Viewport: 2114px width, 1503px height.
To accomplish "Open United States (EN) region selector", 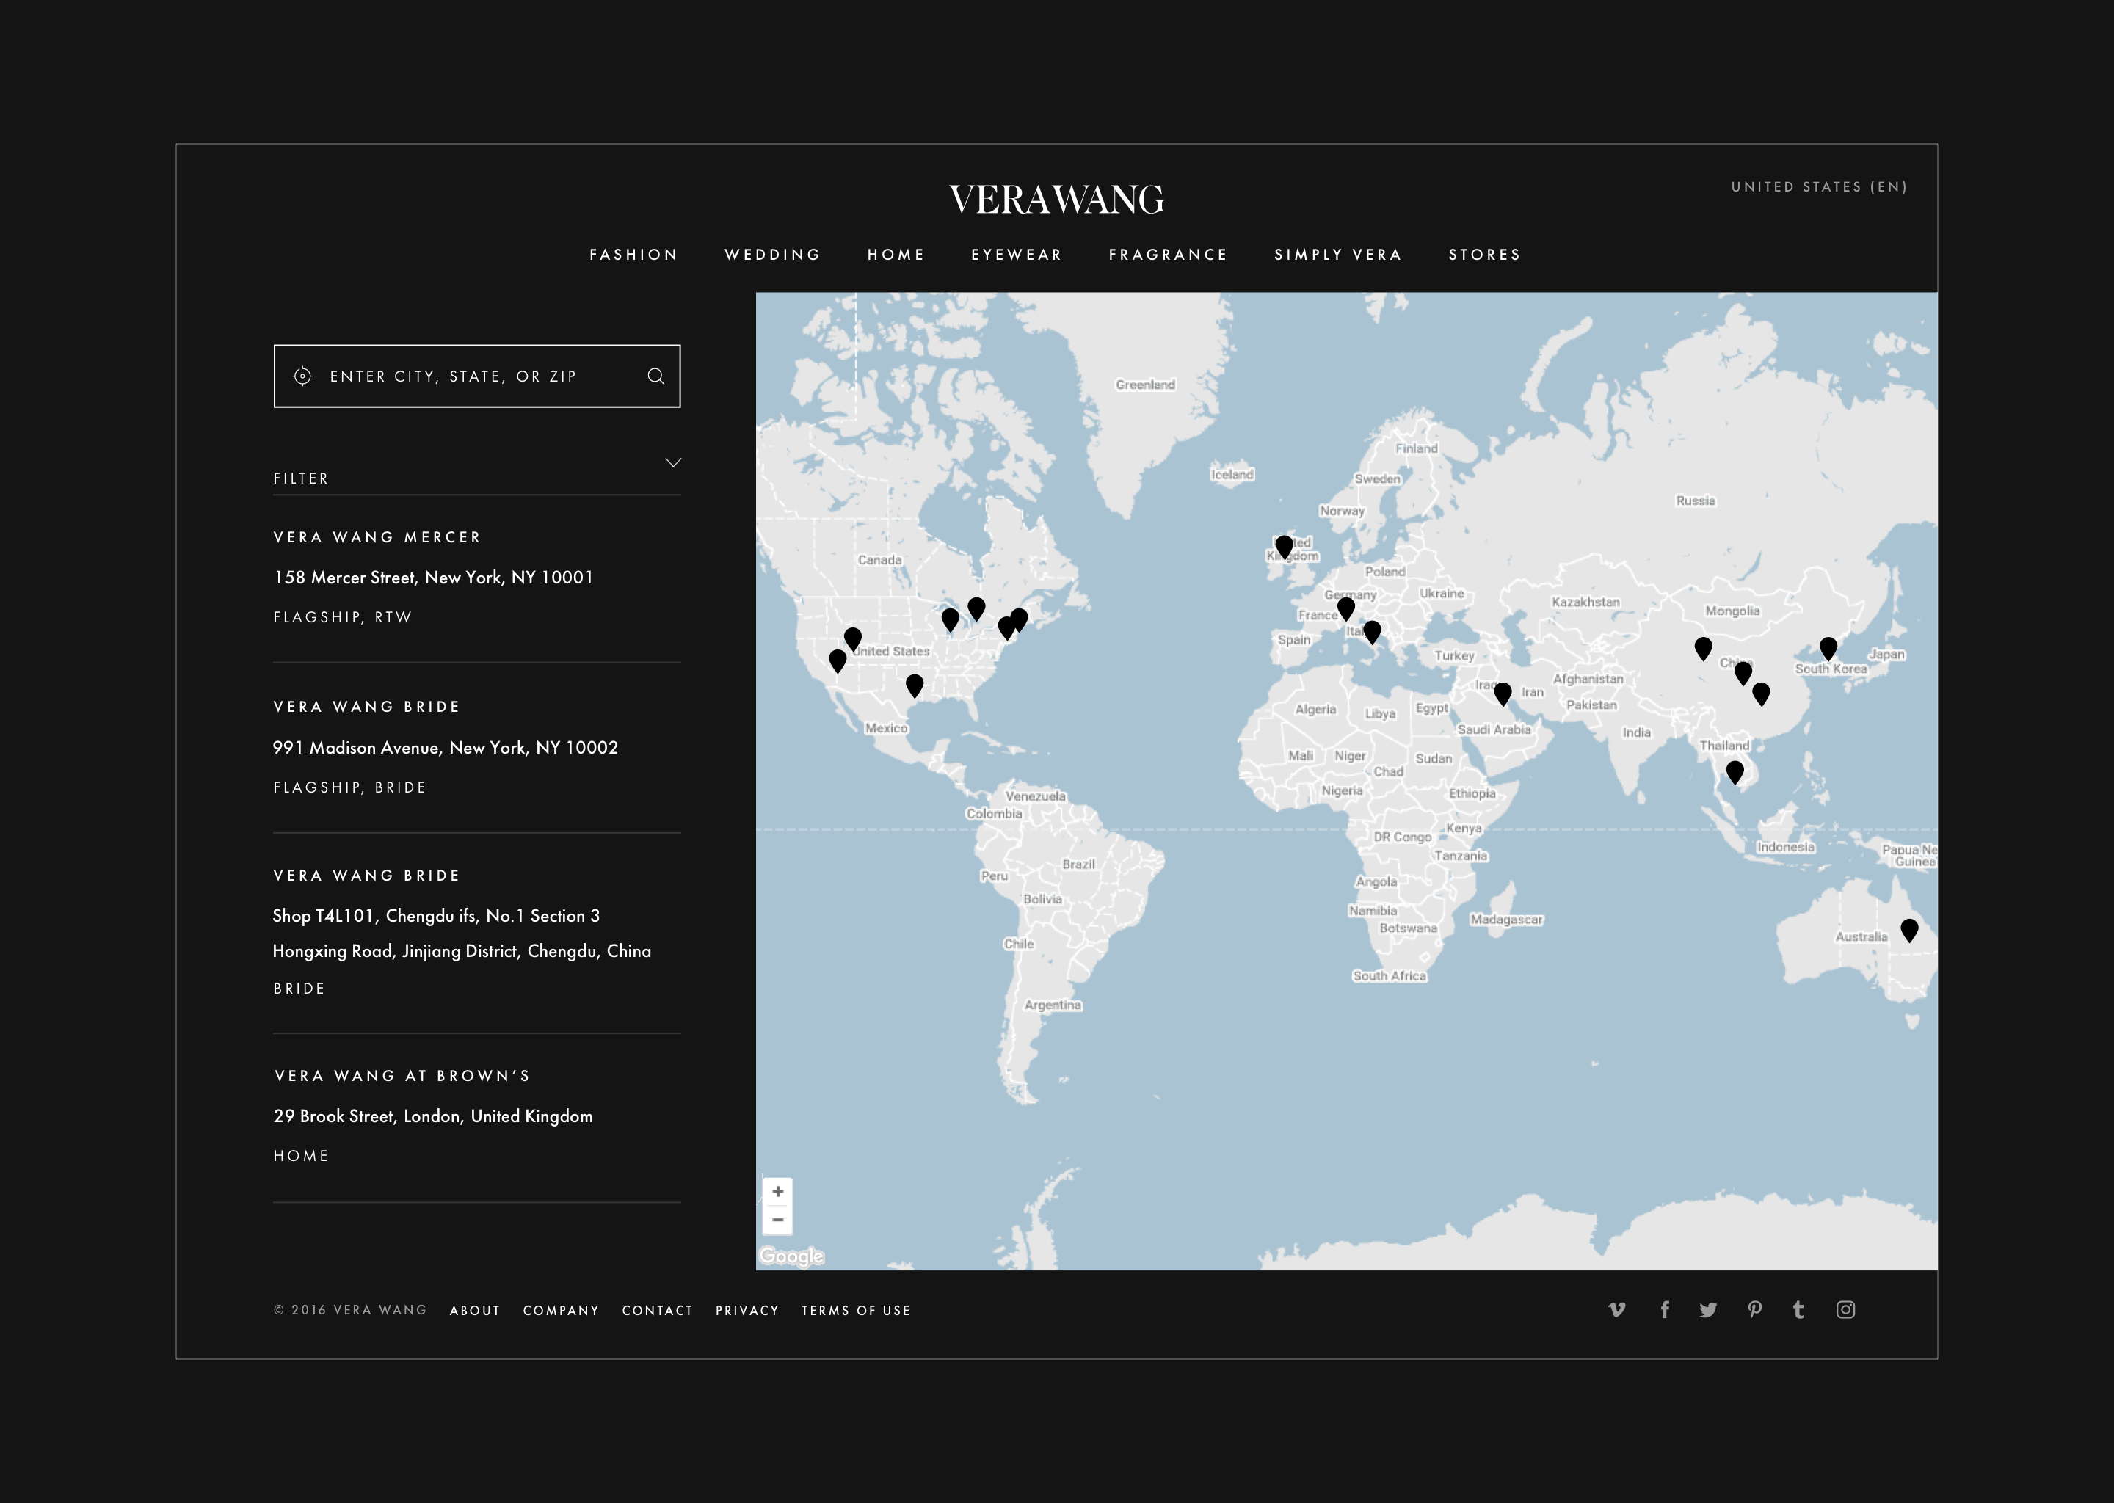I will (1819, 187).
